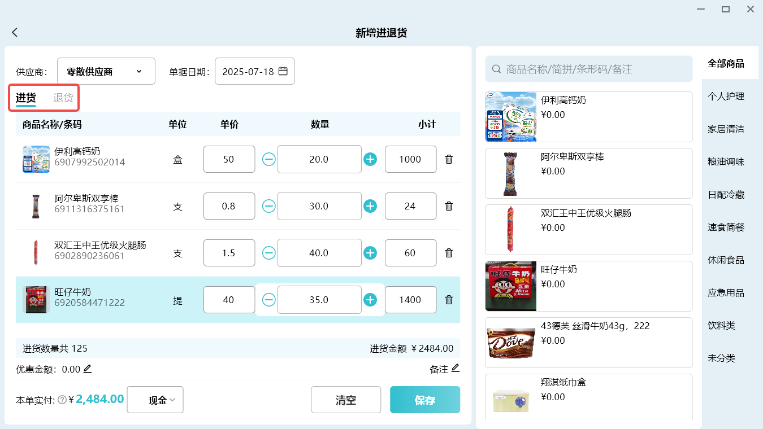Delete the 伊利高钙奶 row with trash icon
This screenshot has width=763, height=429.
[x=449, y=159]
